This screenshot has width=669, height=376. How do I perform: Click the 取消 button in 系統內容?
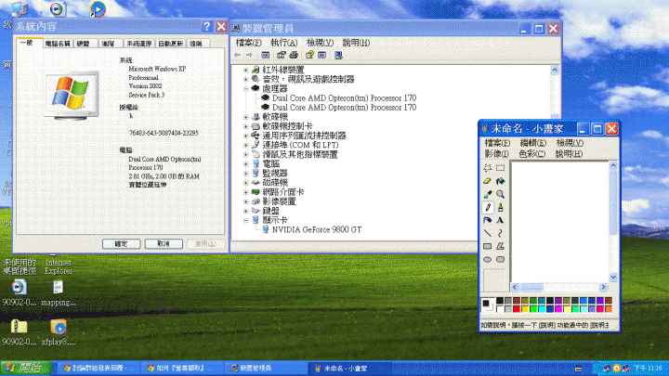164,244
